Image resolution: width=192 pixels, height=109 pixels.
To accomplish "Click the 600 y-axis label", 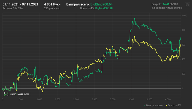I will point(183,45).
